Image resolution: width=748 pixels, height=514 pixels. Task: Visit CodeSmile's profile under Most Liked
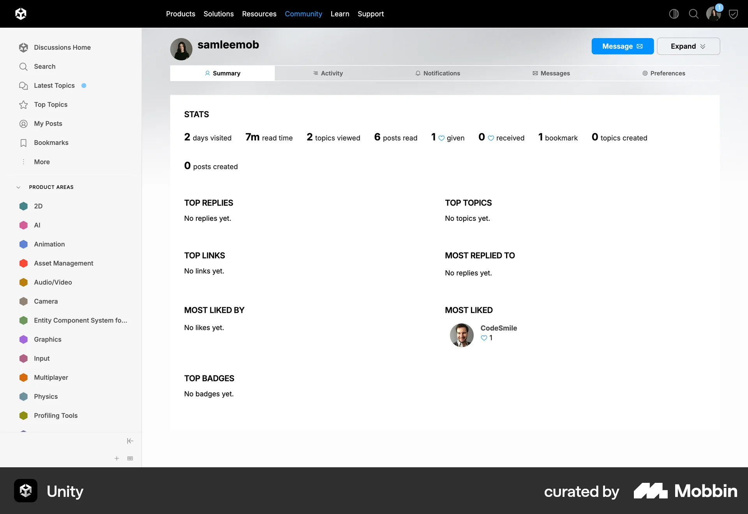click(x=499, y=328)
